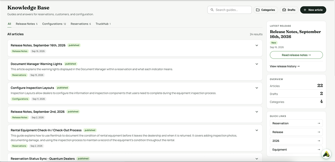
Task: Switch to Release Notes tab
Action: click(x=26, y=24)
